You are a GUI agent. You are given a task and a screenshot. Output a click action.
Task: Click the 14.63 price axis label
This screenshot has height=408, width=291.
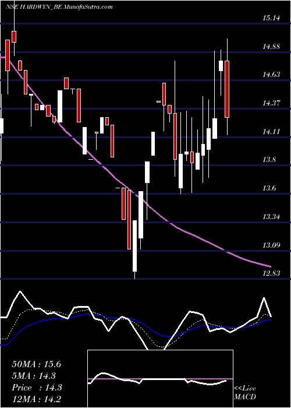point(271,75)
